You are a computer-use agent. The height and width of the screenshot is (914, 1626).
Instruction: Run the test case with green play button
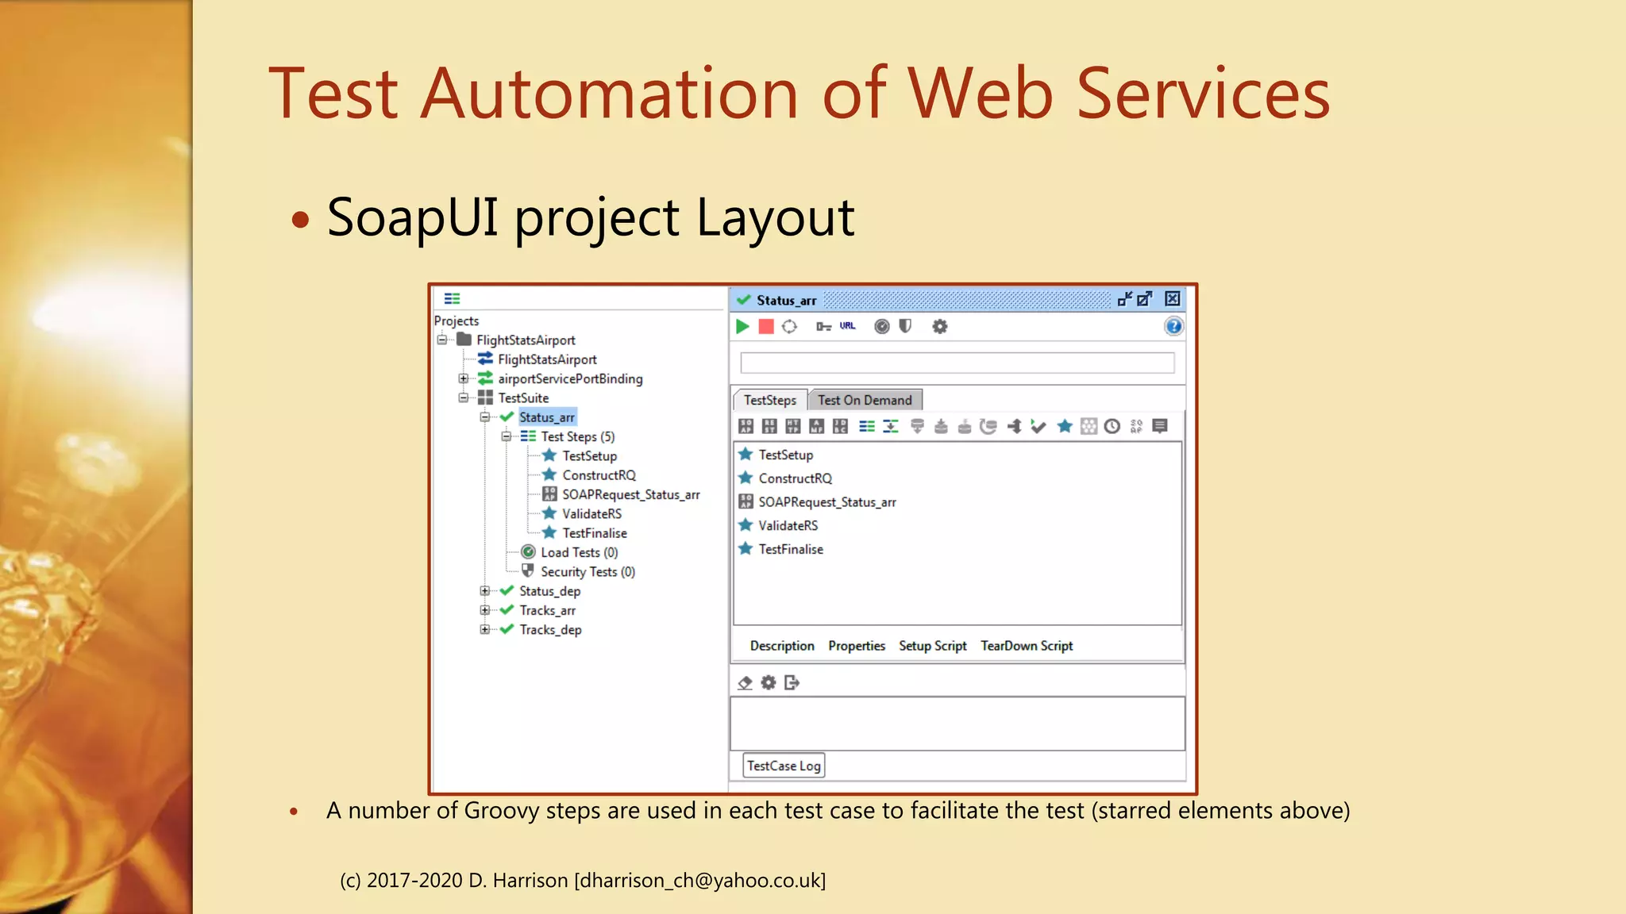point(742,326)
